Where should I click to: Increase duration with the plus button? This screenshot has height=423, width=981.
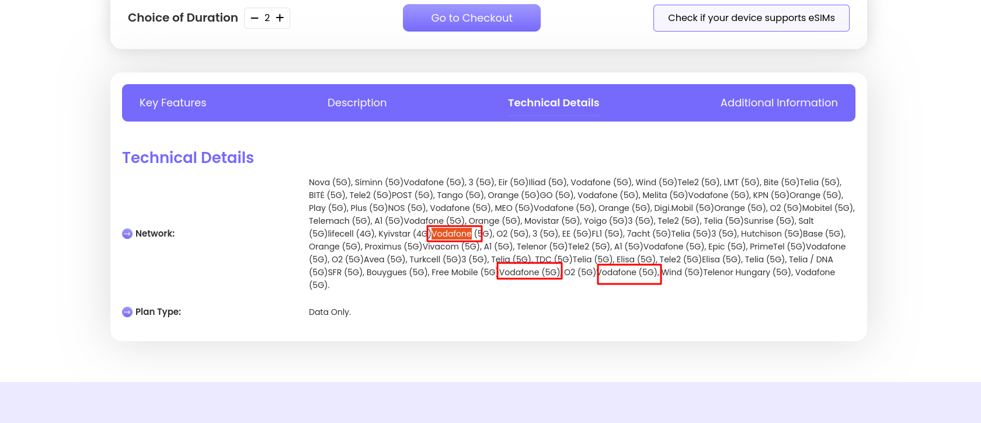280,18
